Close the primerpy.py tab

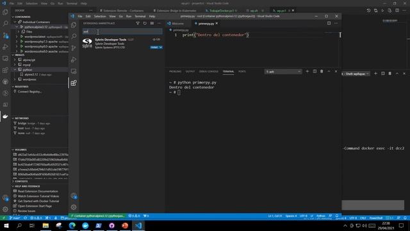click(x=217, y=23)
